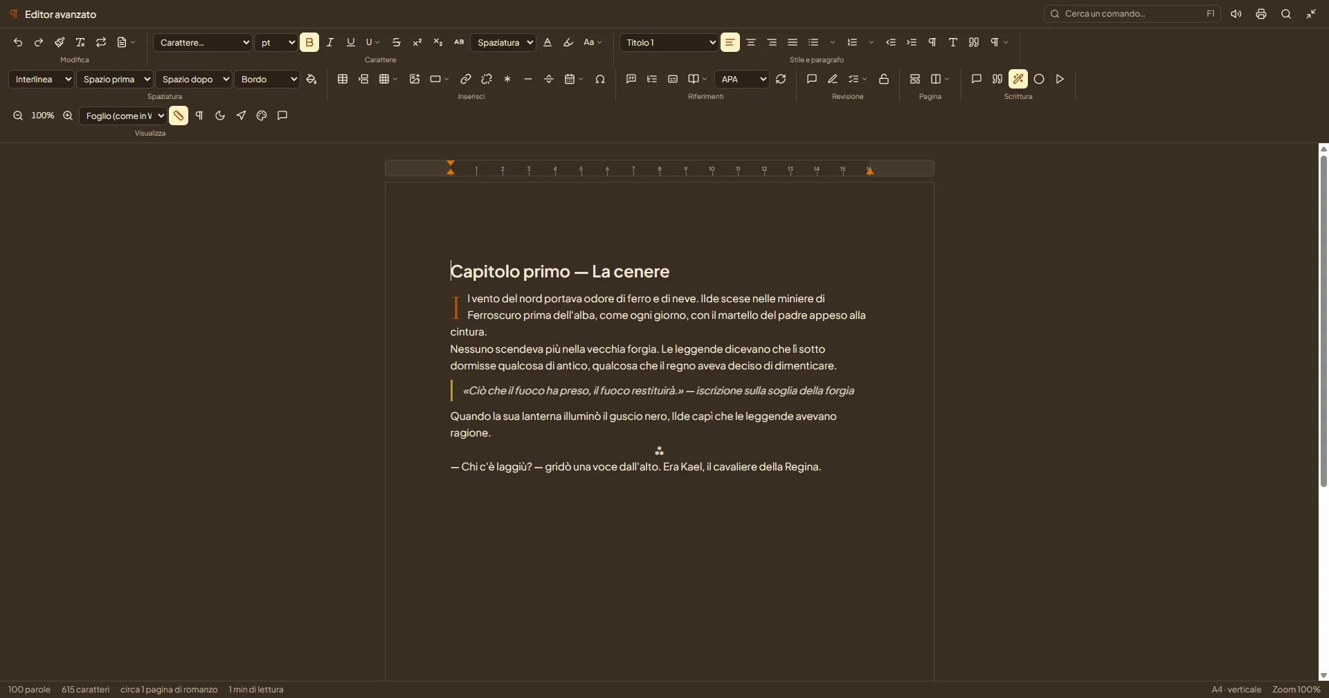Open the Carattere font dropdown
This screenshot has width=1329, height=698.
203,42
